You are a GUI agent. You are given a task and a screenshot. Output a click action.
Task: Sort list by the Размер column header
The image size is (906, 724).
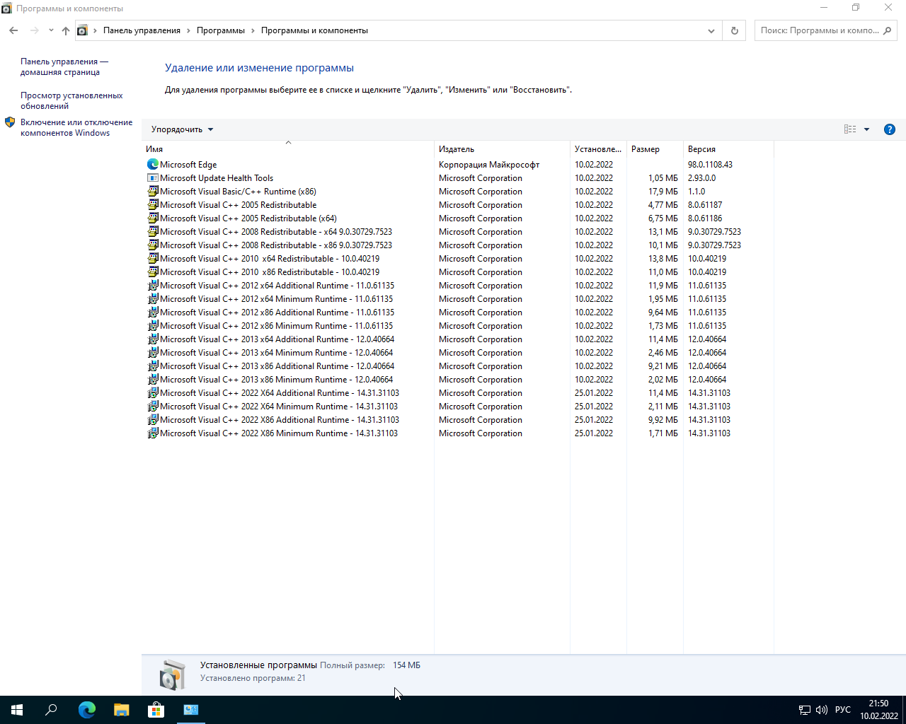(x=646, y=149)
